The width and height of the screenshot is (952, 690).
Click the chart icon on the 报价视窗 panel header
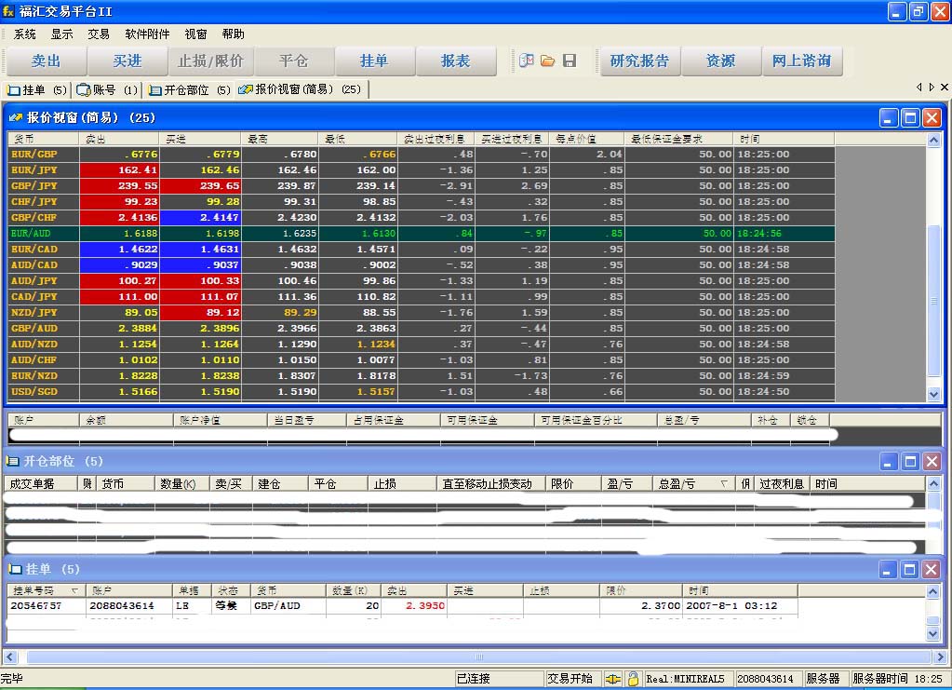click(x=17, y=117)
